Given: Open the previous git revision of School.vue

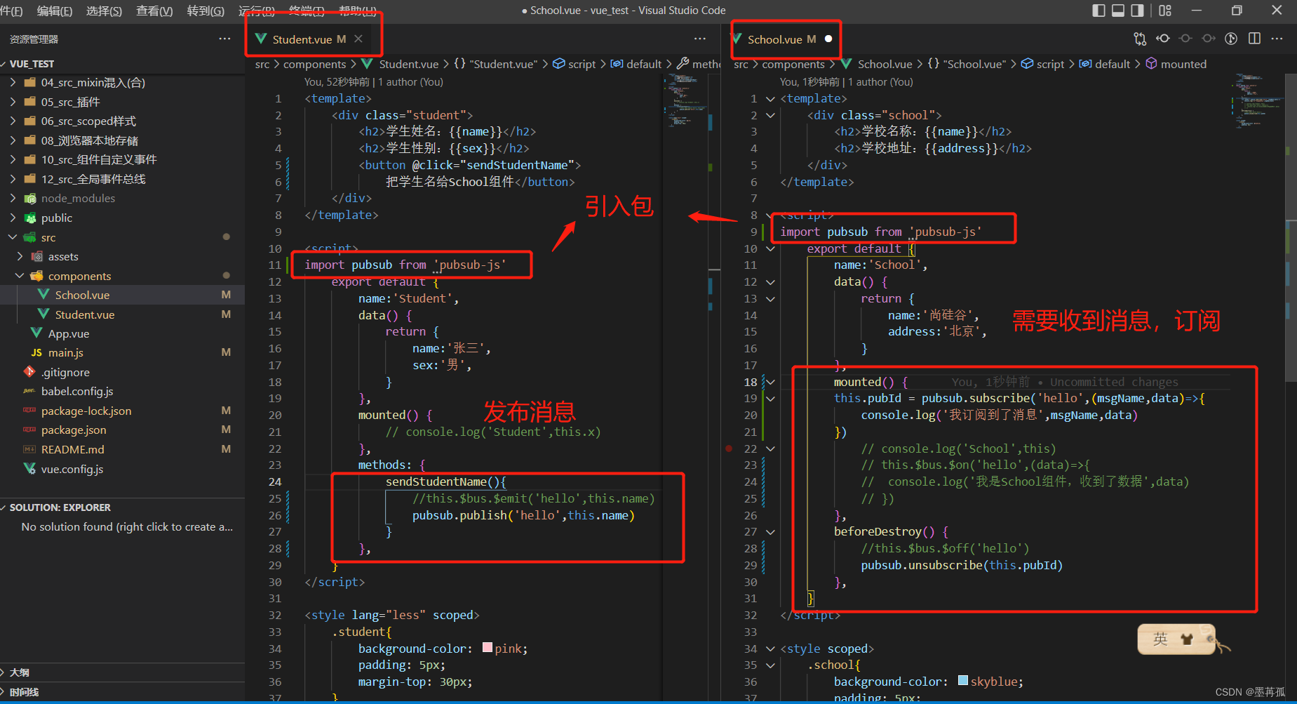Looking at the screenshot, I should [1163, 39].
